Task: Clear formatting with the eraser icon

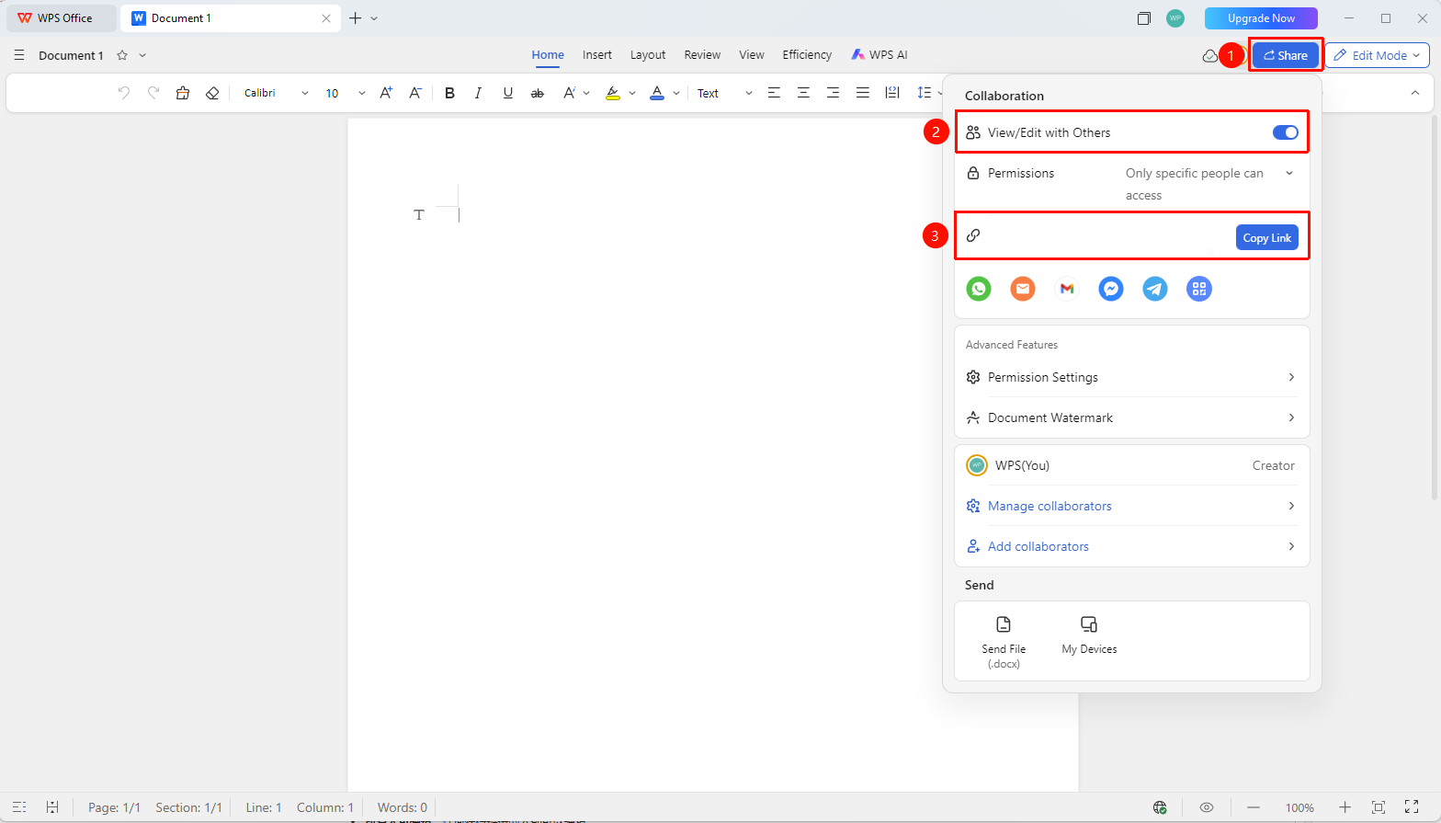Action: tap(212, 93)
